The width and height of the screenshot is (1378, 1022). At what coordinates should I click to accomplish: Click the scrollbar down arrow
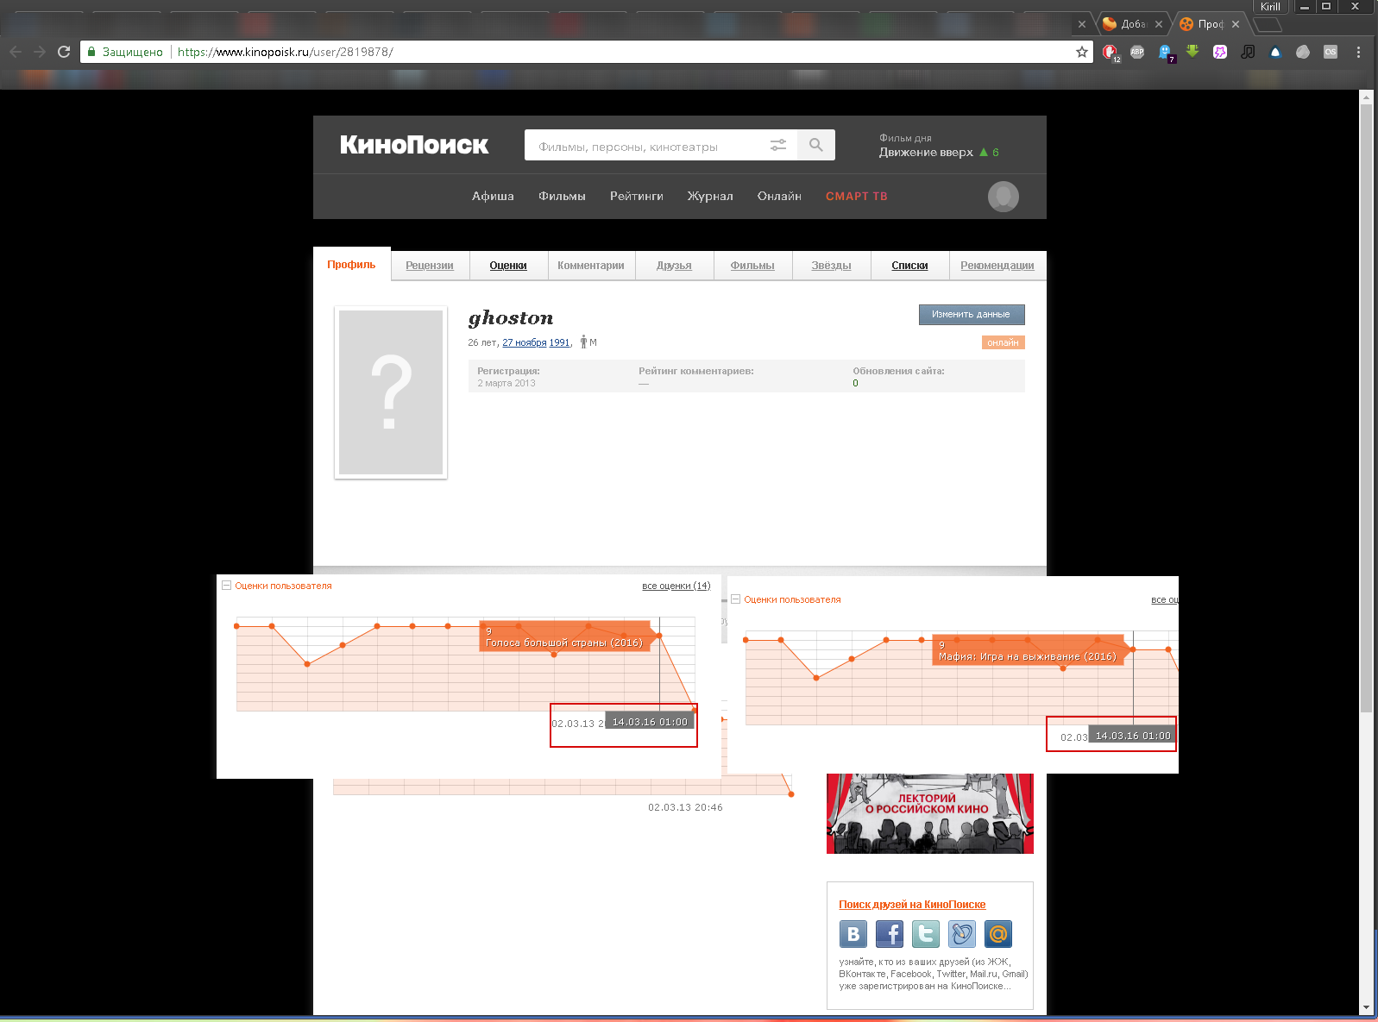1365,1007
